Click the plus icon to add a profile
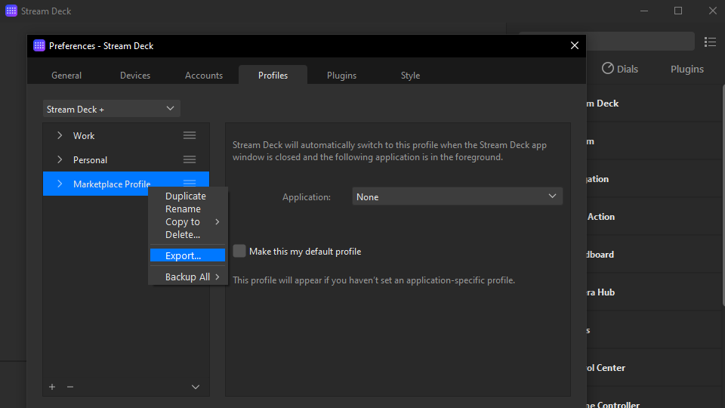Screen dimensions: 725x408 tap(52, 387)
